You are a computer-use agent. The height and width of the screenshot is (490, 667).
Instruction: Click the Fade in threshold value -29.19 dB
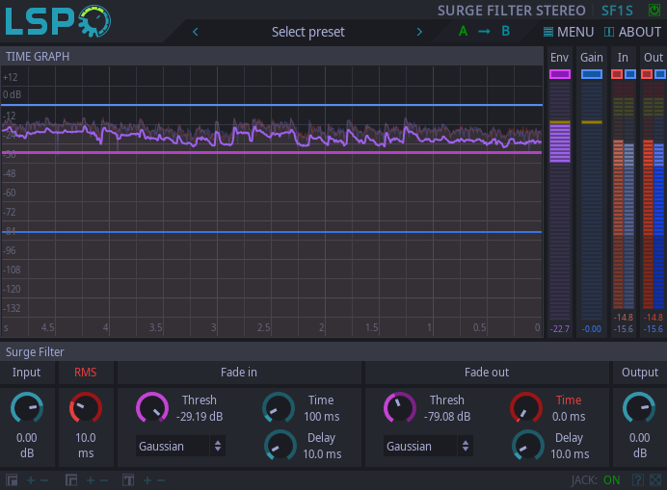200,417
